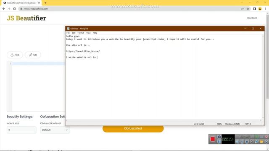Click Notepad horizontal scrollbar
Viewport: 269px width, 151px height.
click(x=164, y=120)
